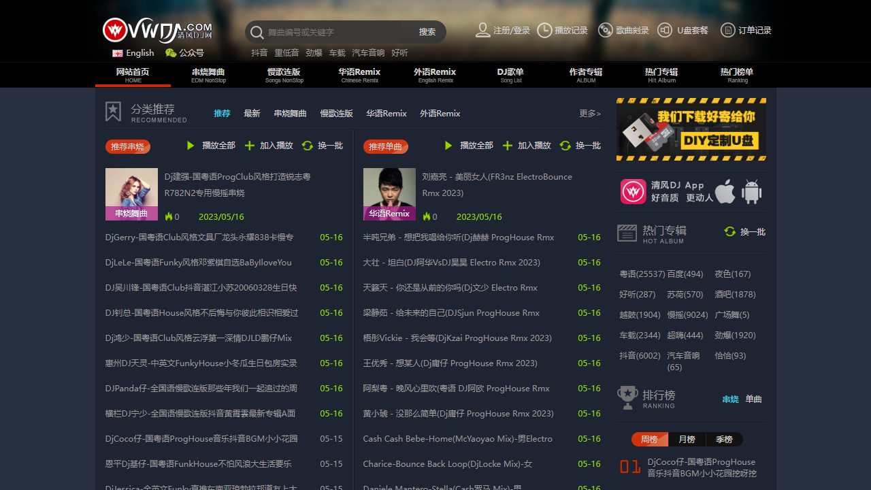Open track Charice-Bounce Back Loop

[x=448, y=464]
